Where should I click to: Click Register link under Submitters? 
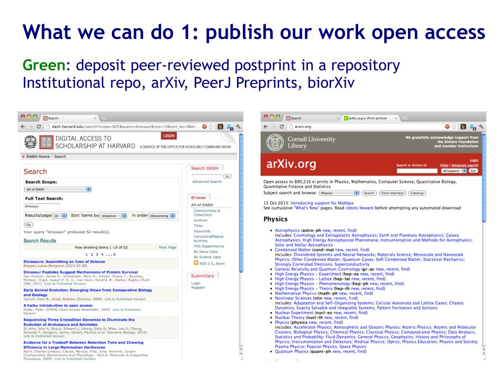tap(198, 288)
